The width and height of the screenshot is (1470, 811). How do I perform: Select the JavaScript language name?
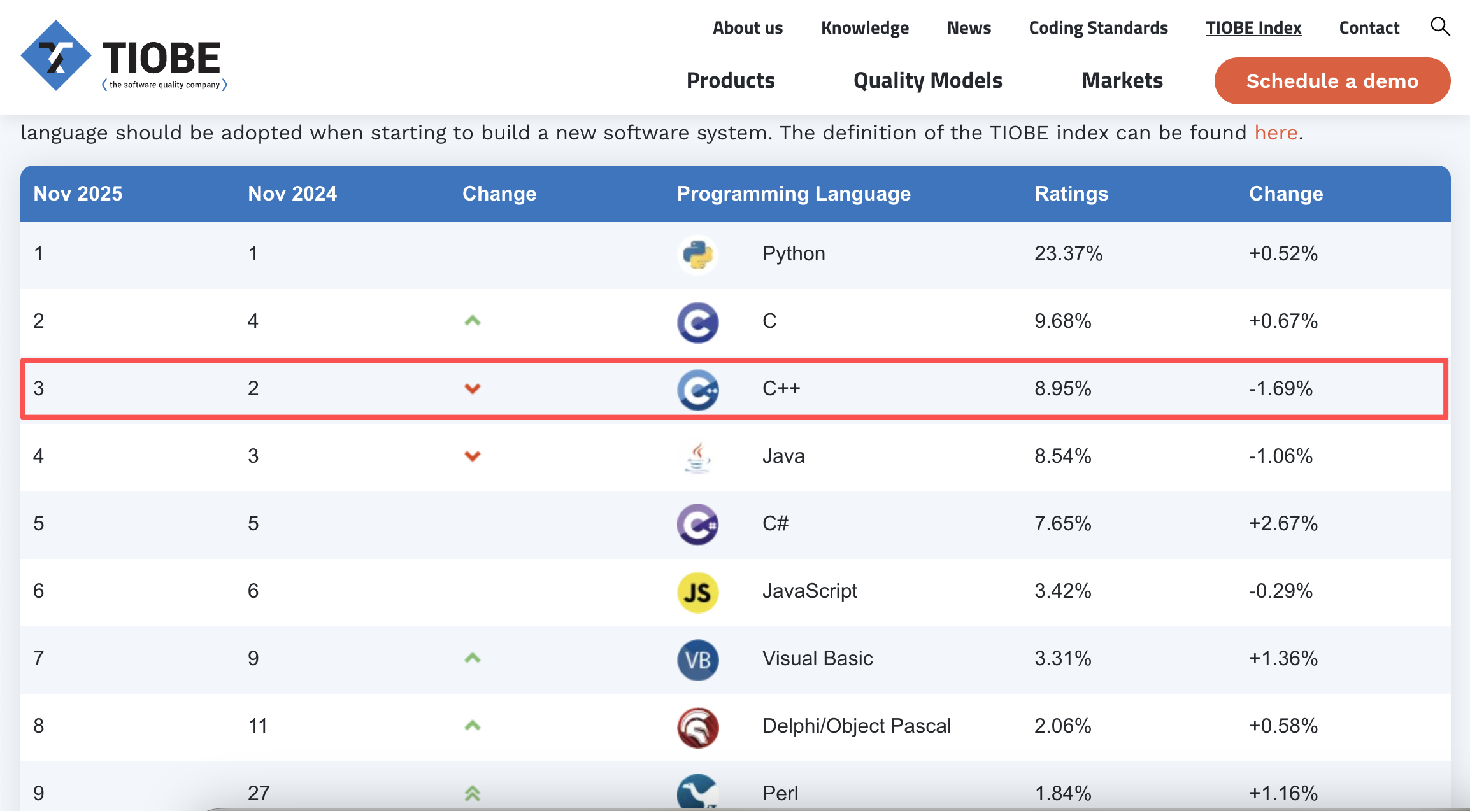810,591
